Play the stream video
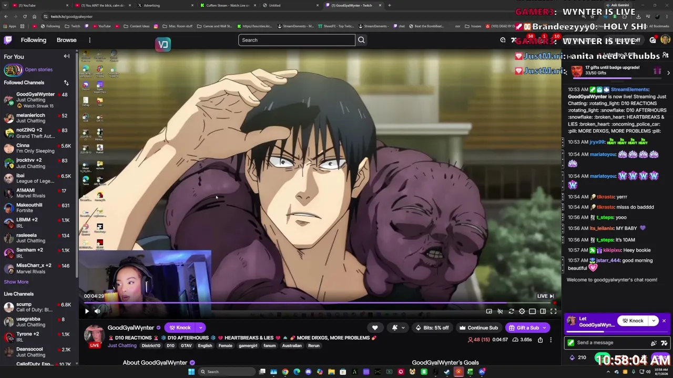 pos(87,311)
